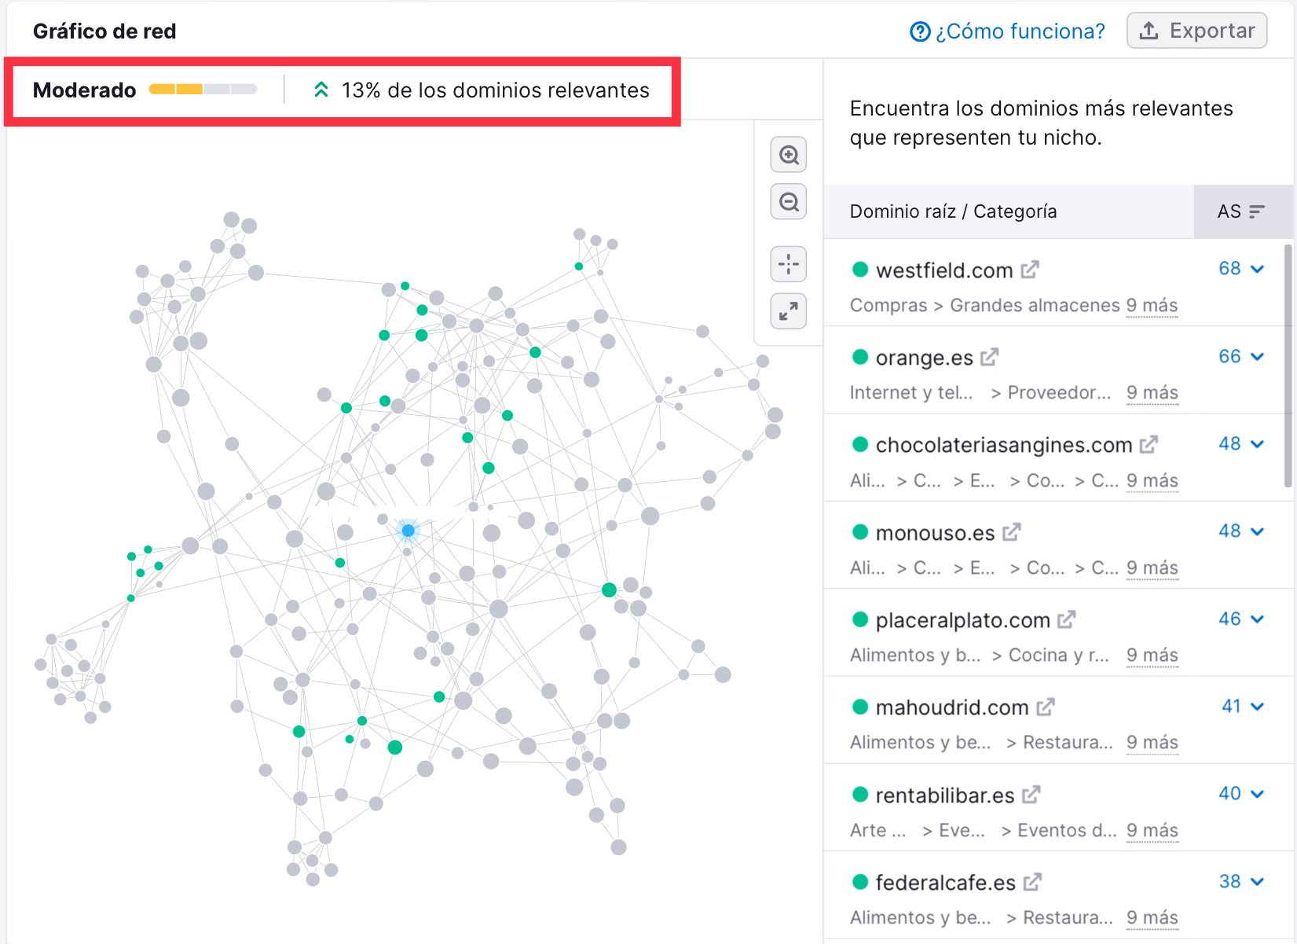Screen dimensions: 1297x944
Task: Zoom in on the network graph
Action: (x=789, y=155)
